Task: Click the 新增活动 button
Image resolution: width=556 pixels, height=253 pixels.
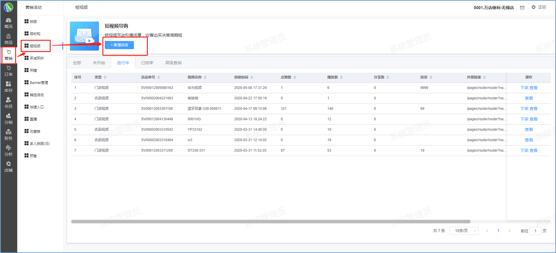Action: point(119,45)
